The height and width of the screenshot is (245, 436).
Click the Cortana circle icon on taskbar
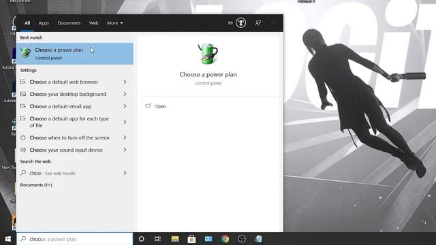141,239
